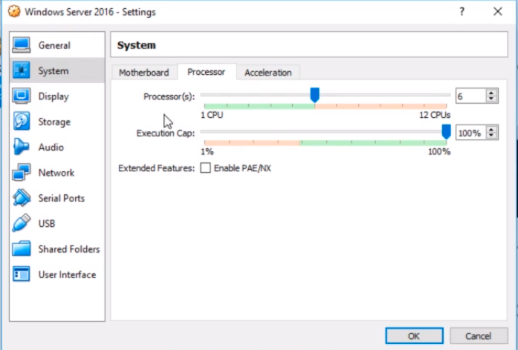Click the 'Execution Cap:' label

166,133
